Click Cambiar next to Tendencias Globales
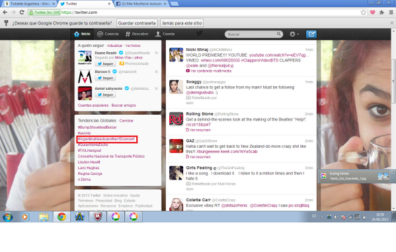The height and width of the screenshot is (252, 396). 126,121
